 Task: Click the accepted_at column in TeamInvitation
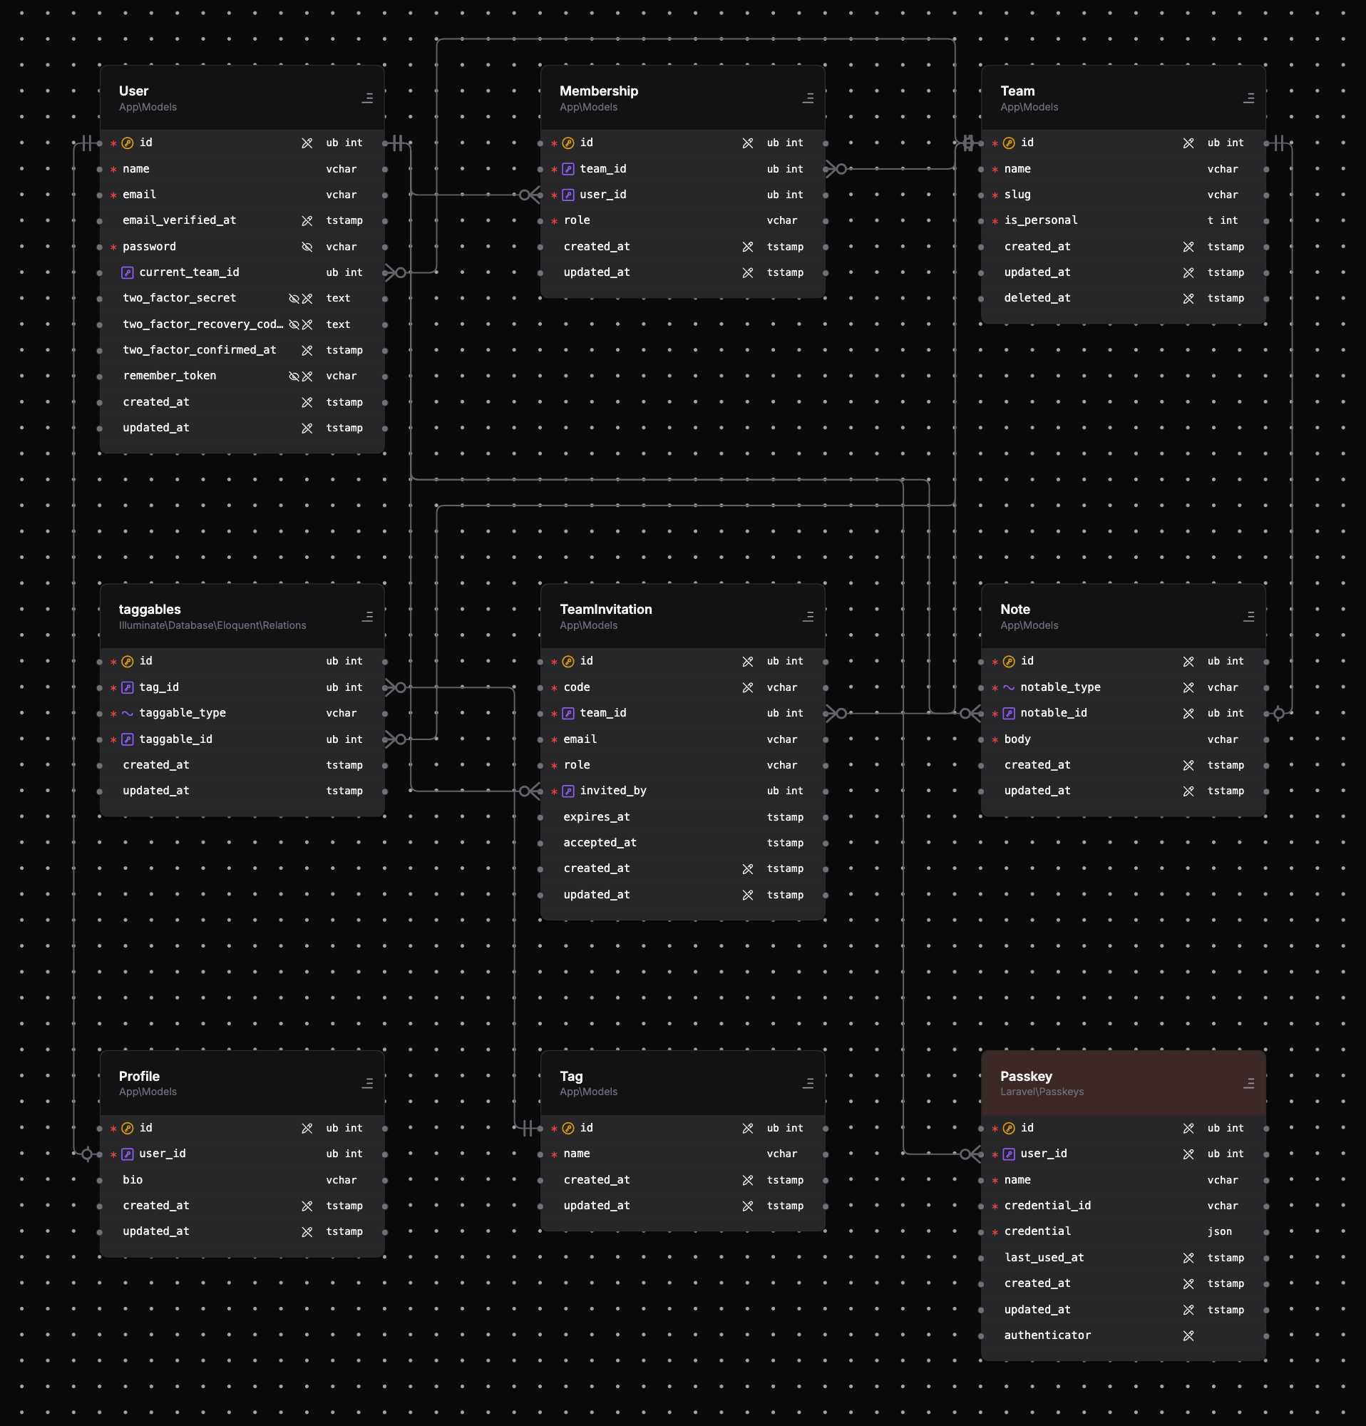(600, 843)
